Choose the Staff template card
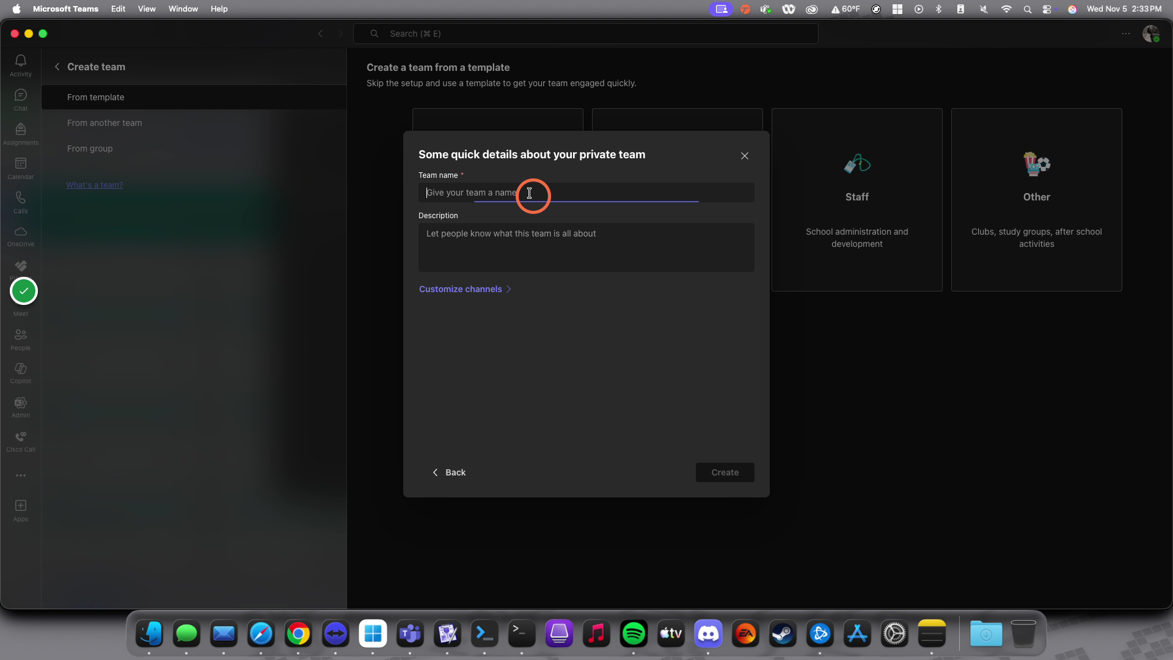 [857, 200]
